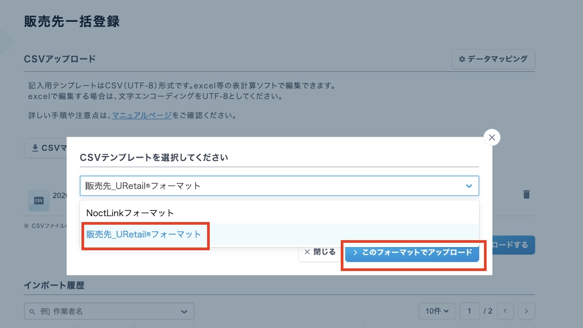This screenshot has height=328, width=583.
Task: Expand the 作業者名 filter dropdown arrow
Action: pyautogui.click(x=184, y=311)
